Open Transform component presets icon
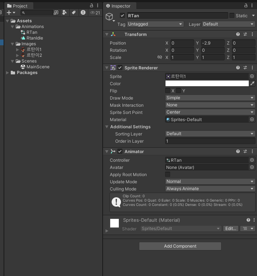This screenshot has height=276, width=257. point(245,34)
